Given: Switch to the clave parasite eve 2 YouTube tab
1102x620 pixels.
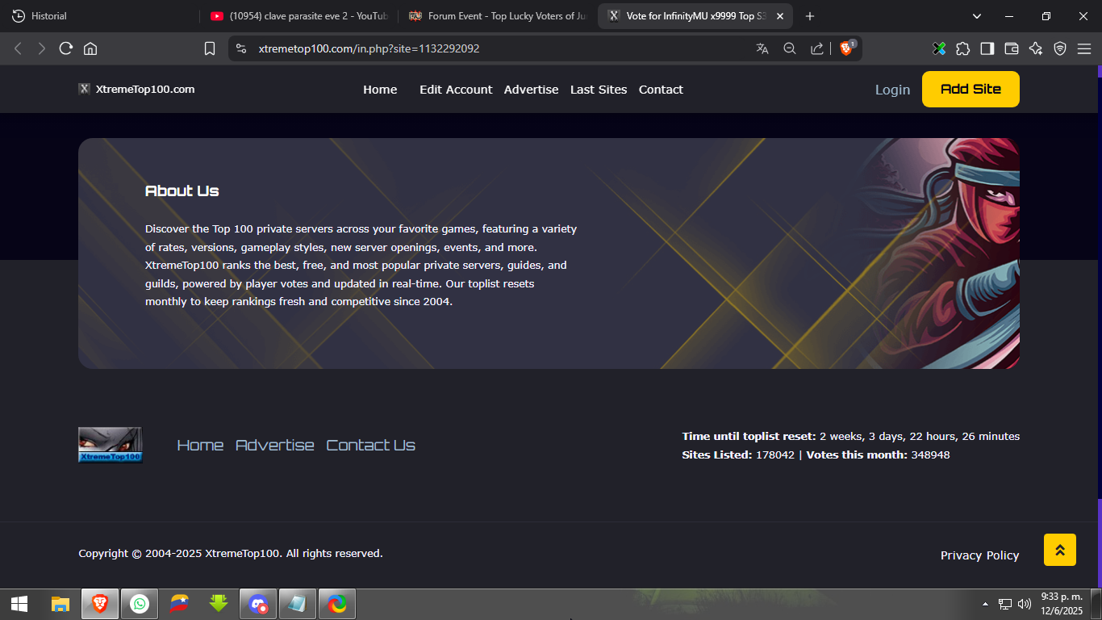Looking at the screenshot, I should click(298, 16).
